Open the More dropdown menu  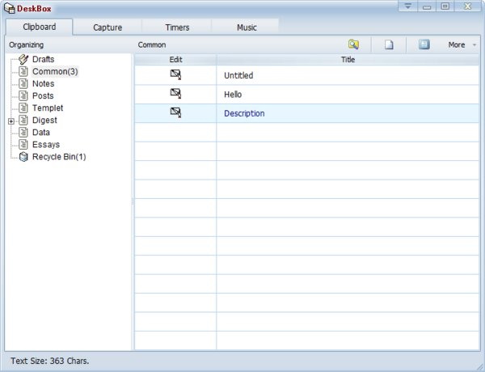click(462, 44)
